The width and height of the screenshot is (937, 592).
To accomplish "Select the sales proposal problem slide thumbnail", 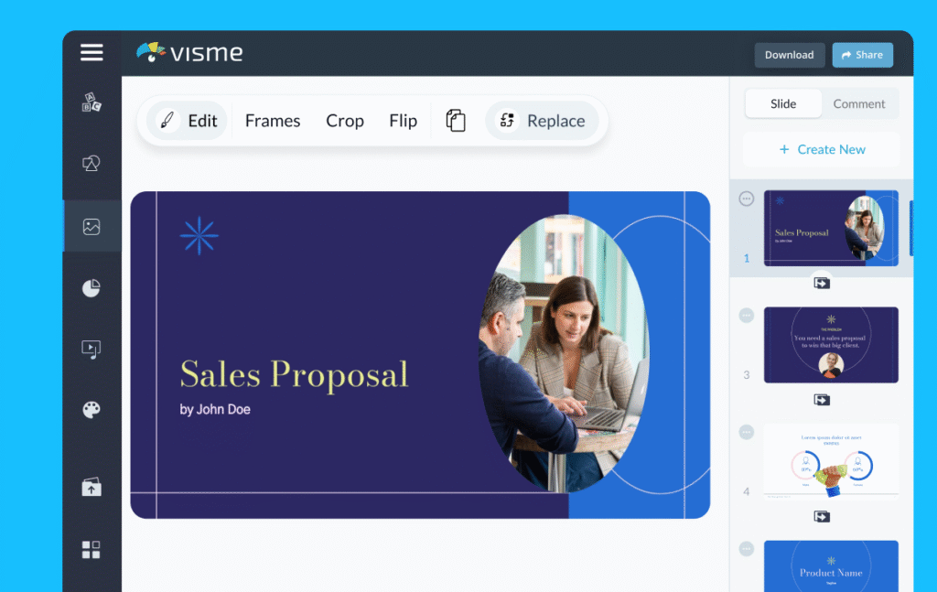I will 831,345.
